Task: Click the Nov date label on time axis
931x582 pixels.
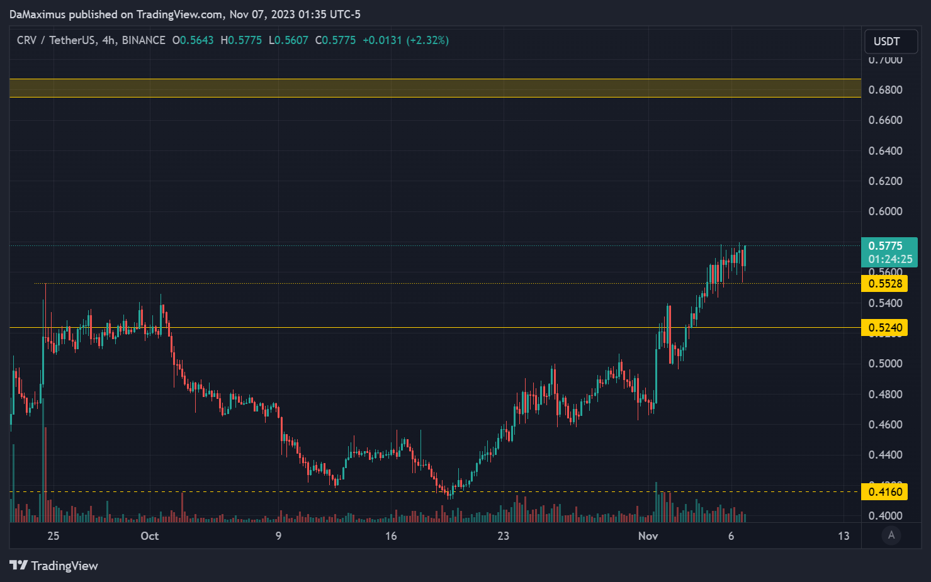Action: point(648,536)
